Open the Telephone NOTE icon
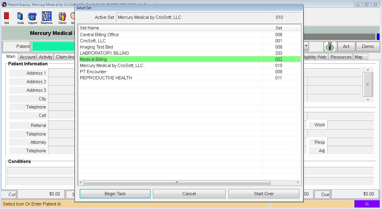The height and width of the screenshot is (209, 382). click(46, 16)
